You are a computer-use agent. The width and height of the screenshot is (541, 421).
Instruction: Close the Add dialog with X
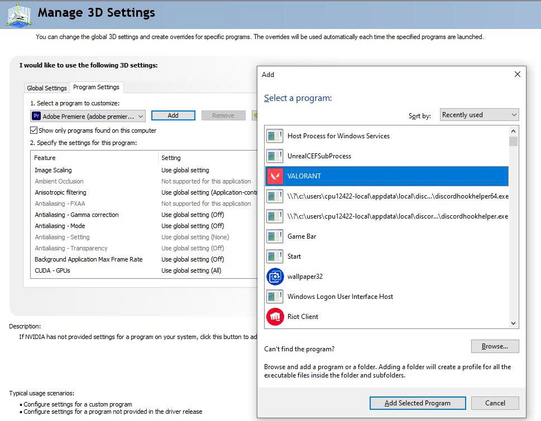pos(517,74)
